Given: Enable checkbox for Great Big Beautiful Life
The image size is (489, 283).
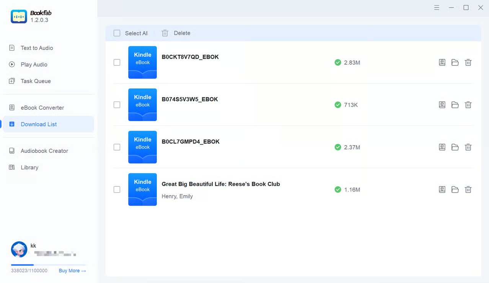Looking at the screenshot, I should click(117, 190).
